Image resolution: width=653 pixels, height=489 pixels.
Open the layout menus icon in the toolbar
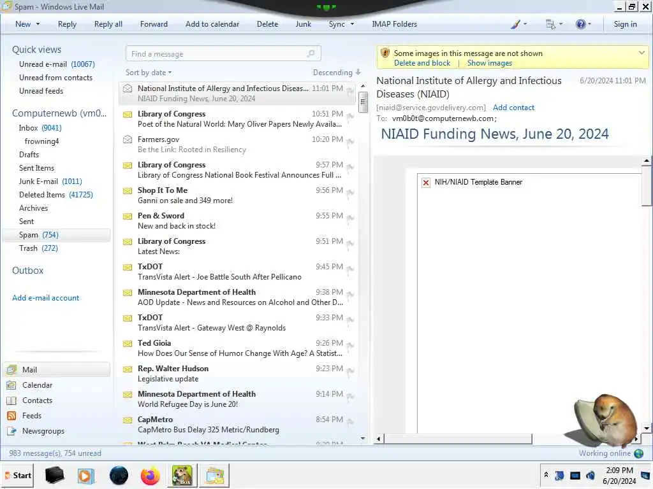550,25
